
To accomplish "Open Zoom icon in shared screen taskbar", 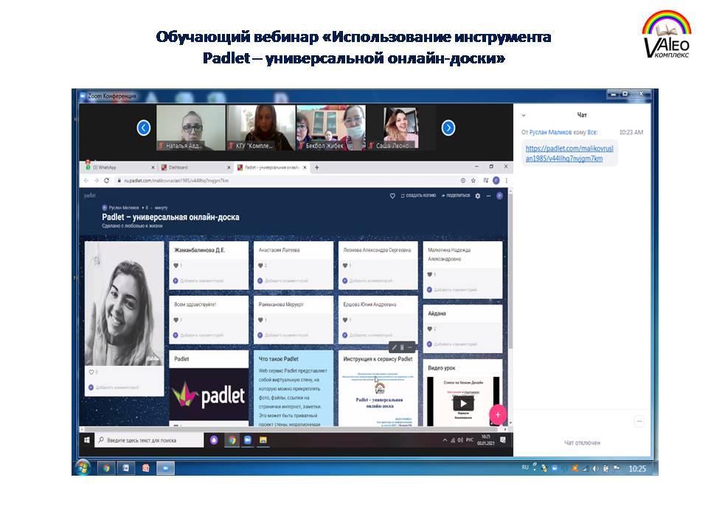I will (248, 440).
